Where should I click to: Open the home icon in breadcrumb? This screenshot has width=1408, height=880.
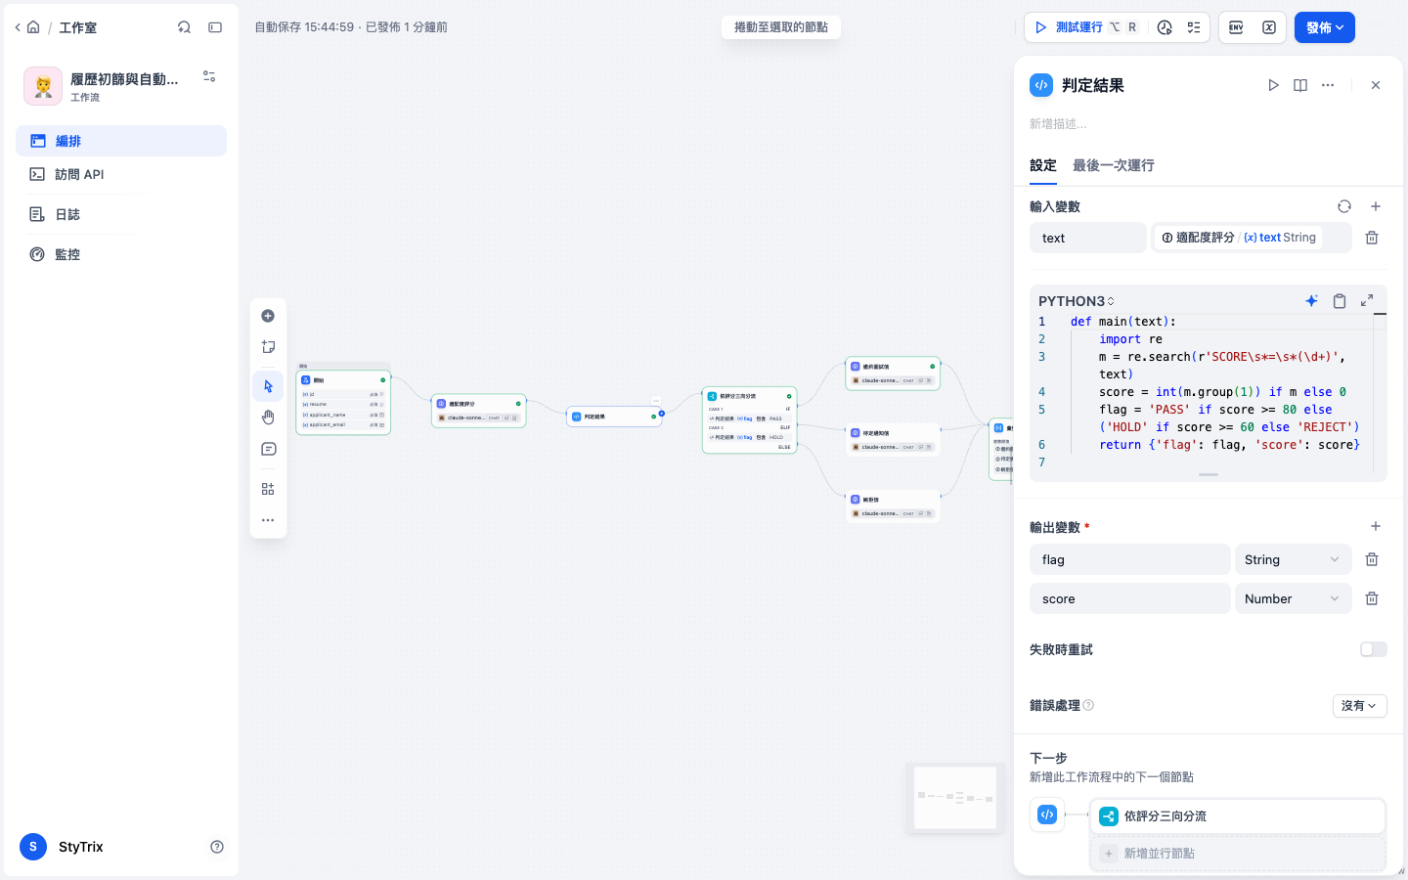tap(33, 27)
